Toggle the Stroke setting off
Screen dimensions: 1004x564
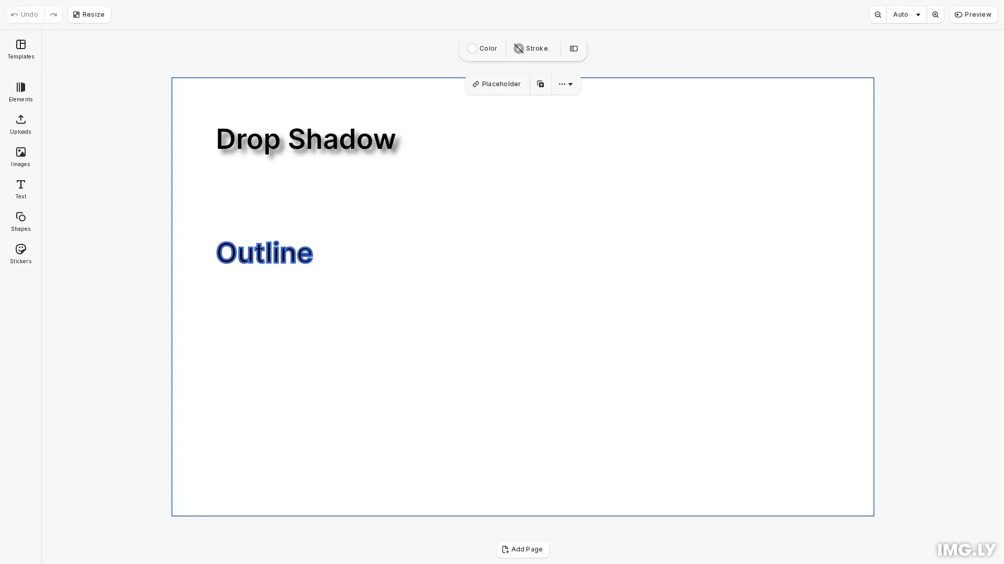click(x=530, y=49)
